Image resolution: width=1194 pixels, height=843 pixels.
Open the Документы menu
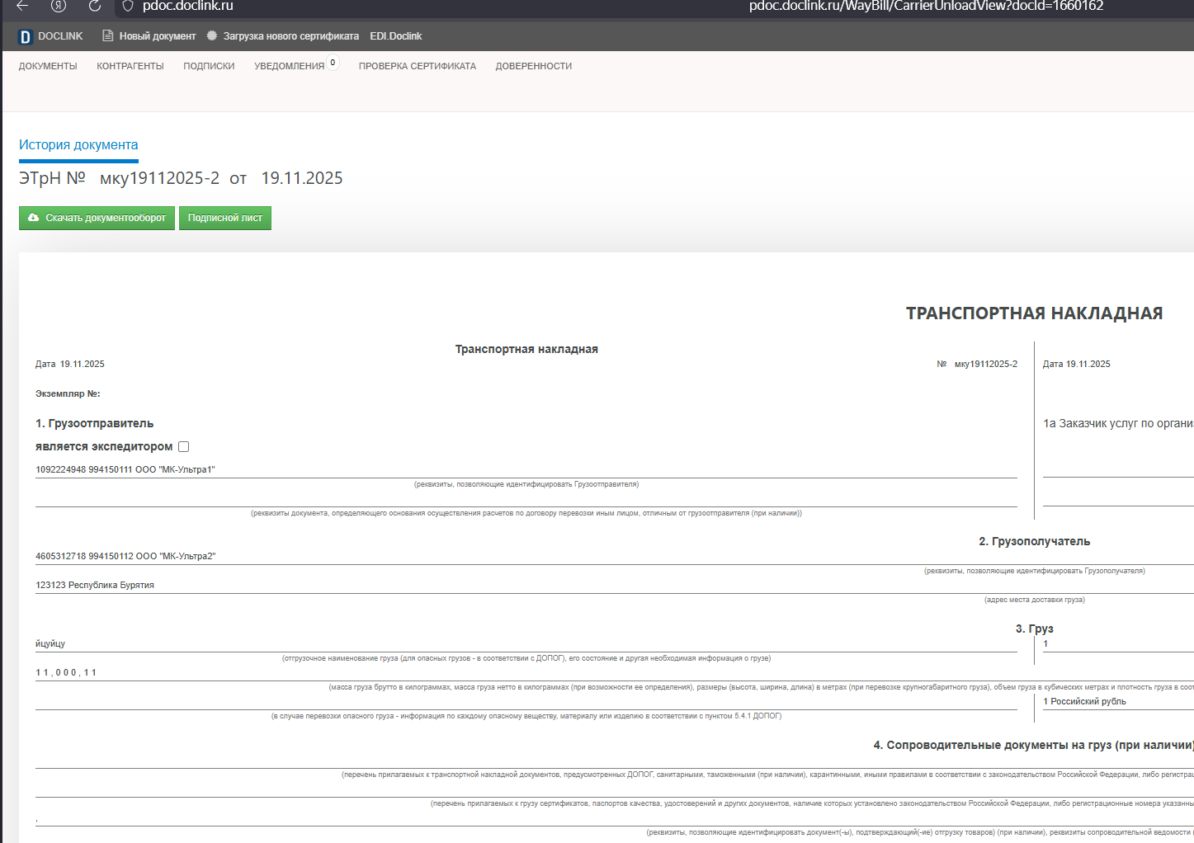(48, 66)
